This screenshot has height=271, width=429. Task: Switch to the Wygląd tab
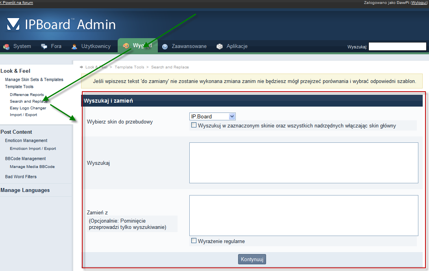(x=138, y=46)
